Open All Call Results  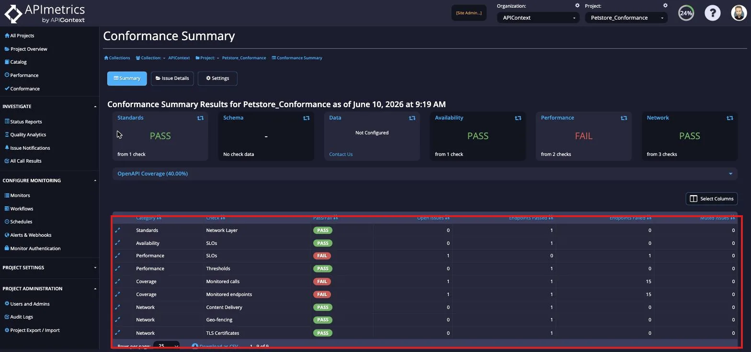pos(23,161)
